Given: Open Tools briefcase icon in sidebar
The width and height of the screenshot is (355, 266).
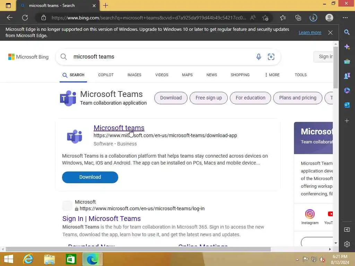Looking at the screenshot, I should coord(347,61).
